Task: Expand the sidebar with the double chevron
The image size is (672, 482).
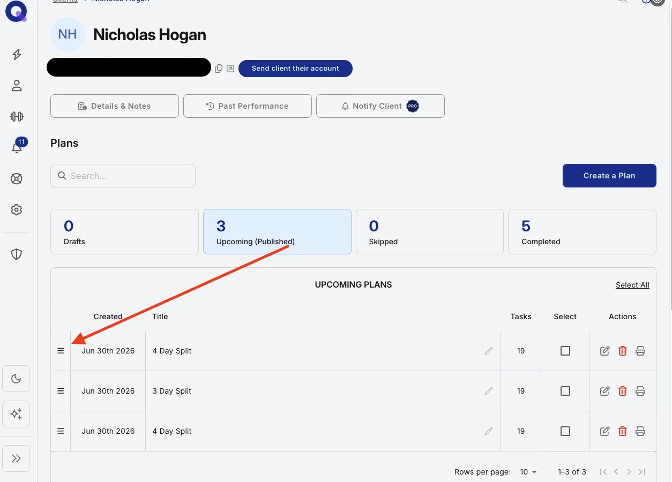Action: (x=16, y=458)
